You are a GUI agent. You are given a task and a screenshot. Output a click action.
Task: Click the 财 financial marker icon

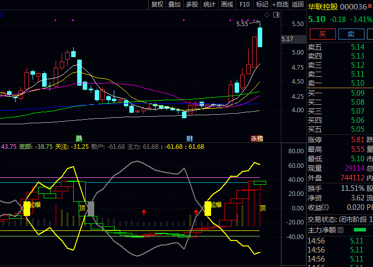point(190,138)
